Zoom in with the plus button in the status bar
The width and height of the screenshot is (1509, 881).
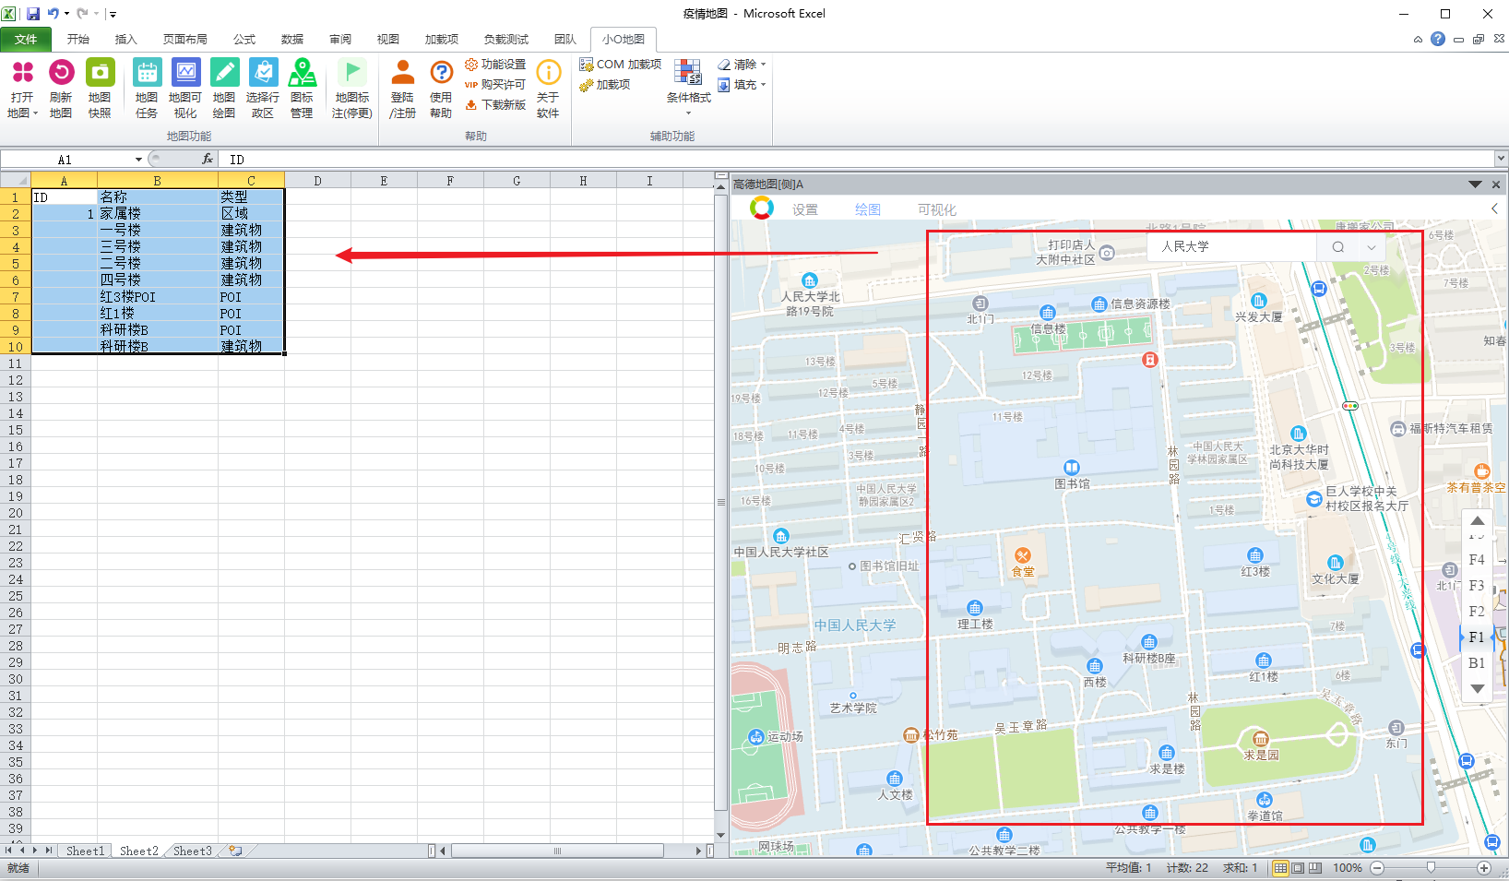pyautogui.click(x=1484, y=868)
